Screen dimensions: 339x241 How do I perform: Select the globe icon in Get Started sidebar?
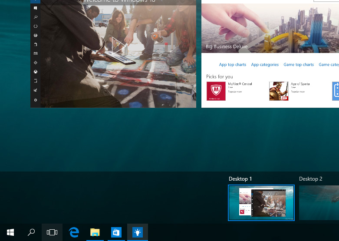36,35
